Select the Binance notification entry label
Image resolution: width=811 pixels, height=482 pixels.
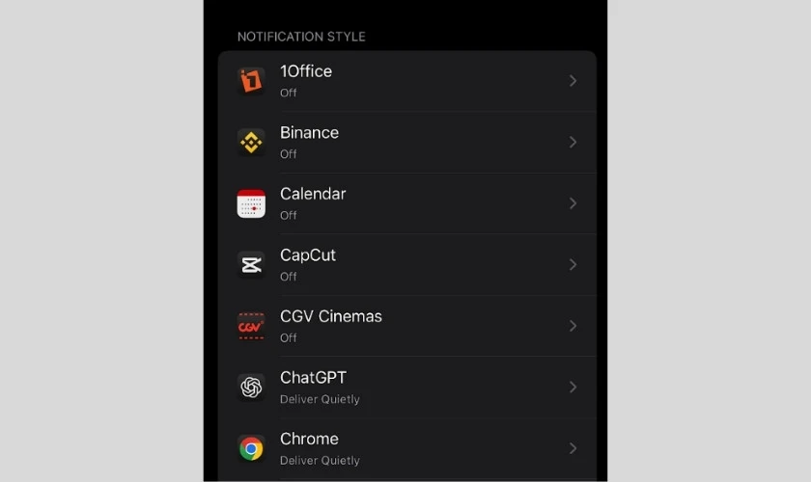tap(309, 133)
